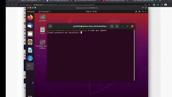Click the gray fourth traffic-light button of Parallels
Screen dimensions: 172x97
35,8
